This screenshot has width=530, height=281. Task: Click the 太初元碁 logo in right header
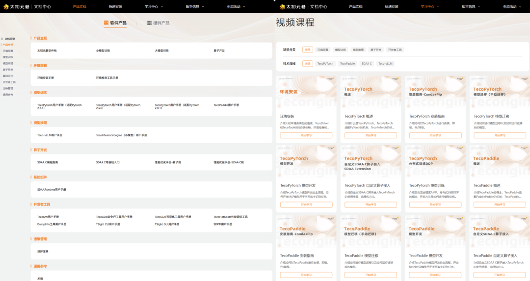pos(292,6)
